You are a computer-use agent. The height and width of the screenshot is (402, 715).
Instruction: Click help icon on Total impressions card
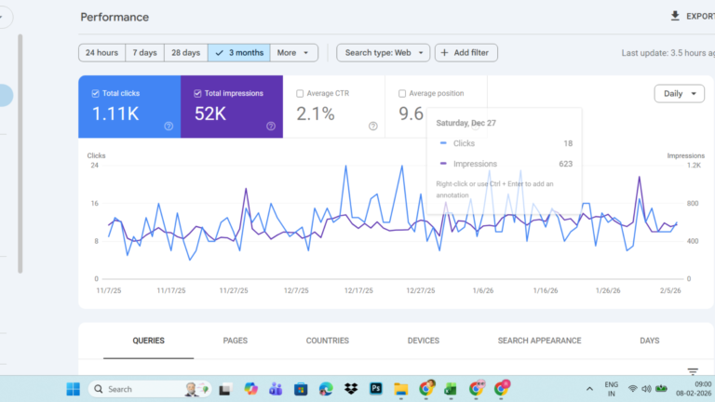(271, 126)
